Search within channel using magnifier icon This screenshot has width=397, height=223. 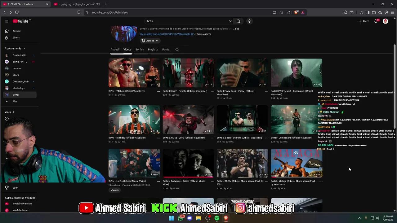click(x=177, y=50)
